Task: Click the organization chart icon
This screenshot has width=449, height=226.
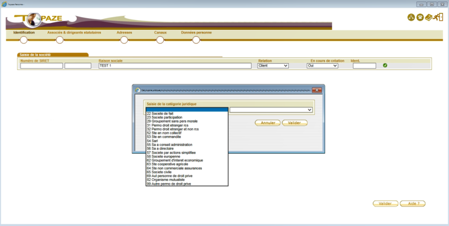Action: [x=412, y=18]
